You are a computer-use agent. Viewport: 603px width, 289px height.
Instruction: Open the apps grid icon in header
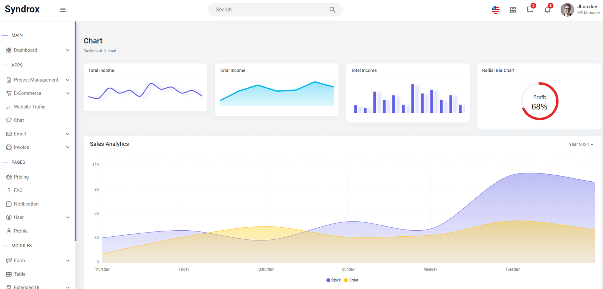pos(513,10)
